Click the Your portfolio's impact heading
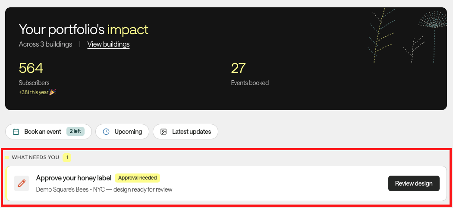Screen dimensions: 453x208 [x=84, y=29]
